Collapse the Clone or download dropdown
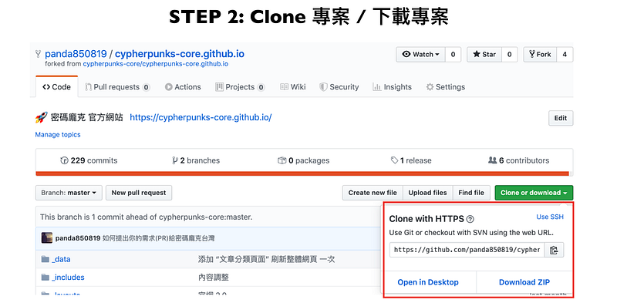The width and height of the screenshot is (617, 303). pyautogui.click(x=534, y=193)
